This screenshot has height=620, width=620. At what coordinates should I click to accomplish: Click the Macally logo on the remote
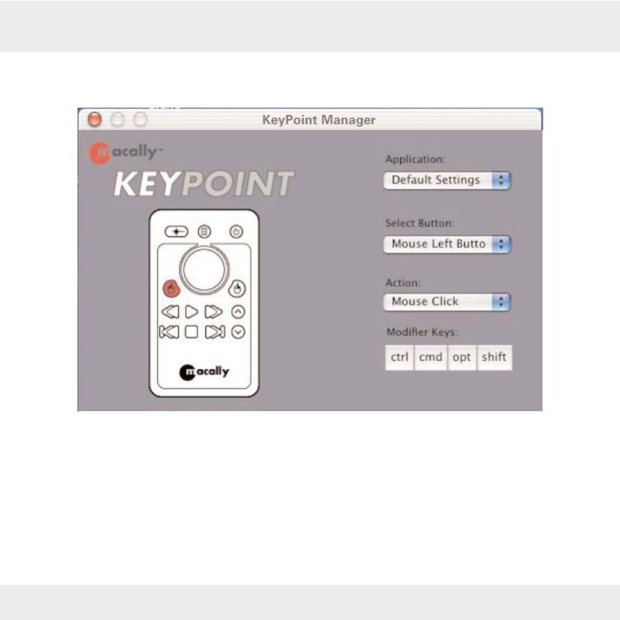coord(204,372)
